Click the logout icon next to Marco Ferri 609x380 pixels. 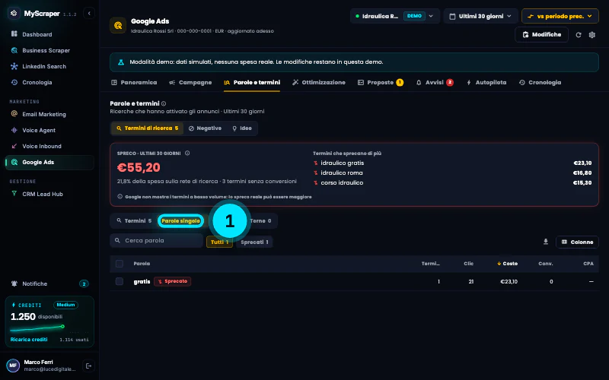click(x=88, y=366)
